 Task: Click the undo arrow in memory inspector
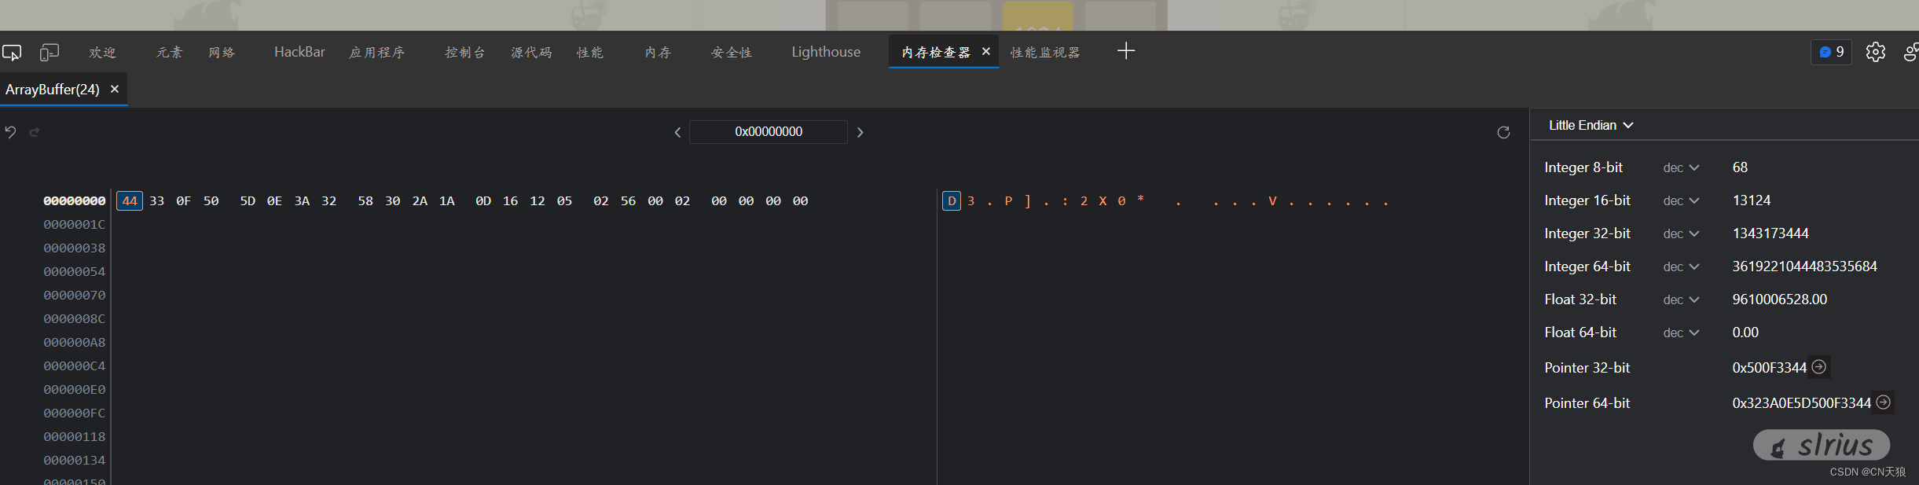tap(10, 132)
